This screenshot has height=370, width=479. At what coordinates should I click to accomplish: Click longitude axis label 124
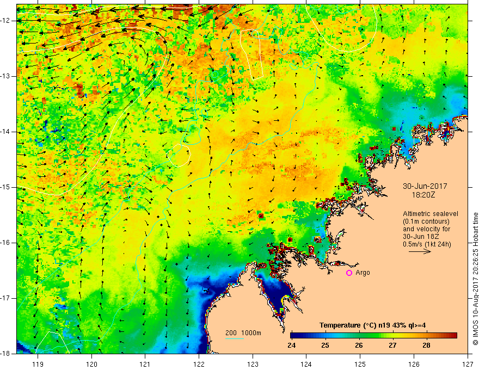pyautogui.click(x=306, y=364)
